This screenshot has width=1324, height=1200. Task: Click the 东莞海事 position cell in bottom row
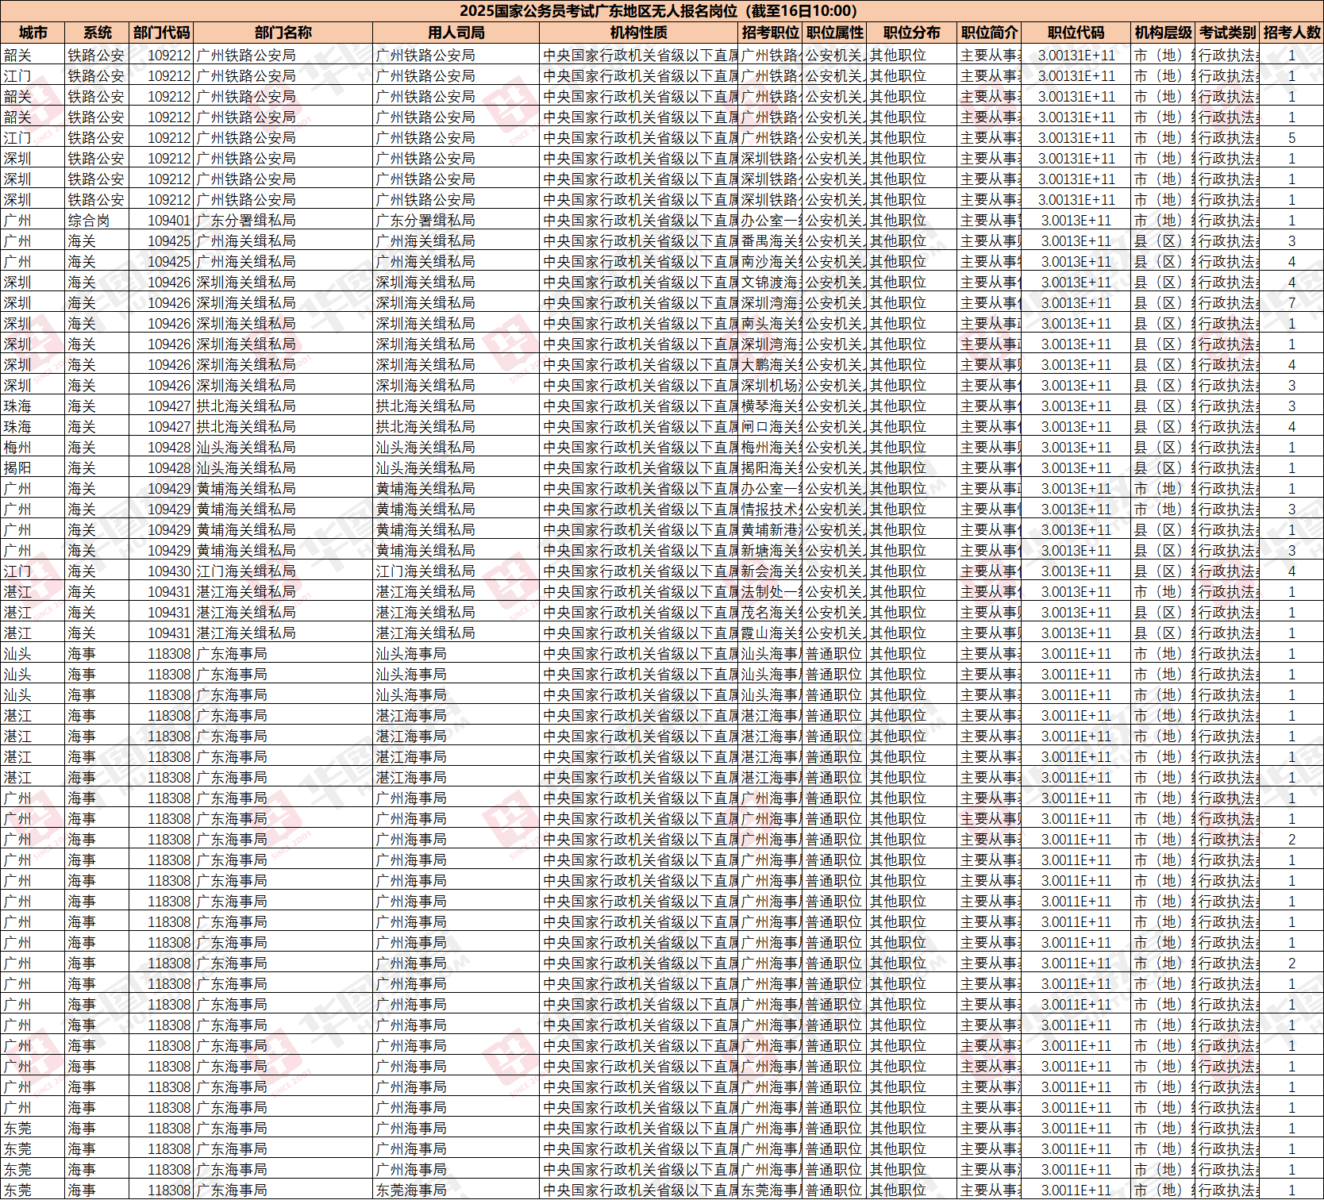pyautogui.click(x=770, y=1190)
